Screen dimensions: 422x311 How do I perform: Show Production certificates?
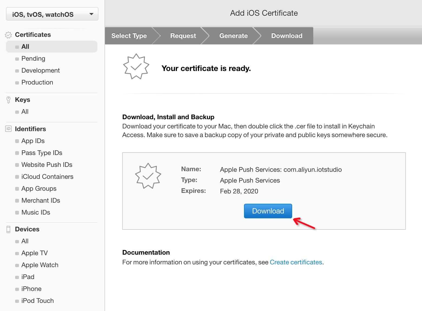coord(37,82)
